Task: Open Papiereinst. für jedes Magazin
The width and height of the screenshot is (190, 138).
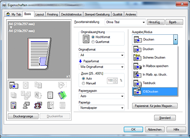Action: [x=155, y=106]
